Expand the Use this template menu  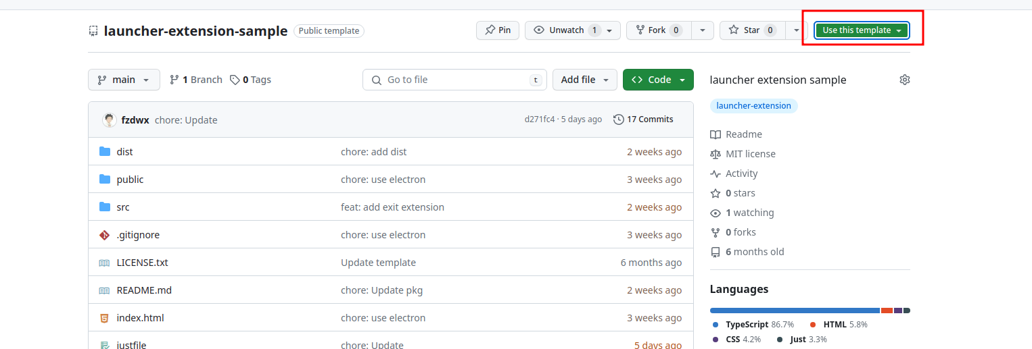[x=861, y=30]
